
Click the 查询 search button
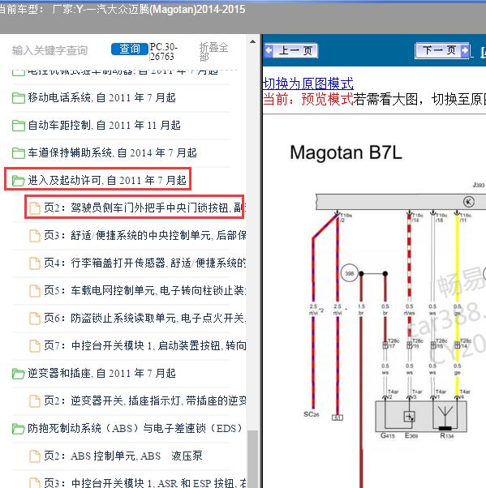click(130, 49)
